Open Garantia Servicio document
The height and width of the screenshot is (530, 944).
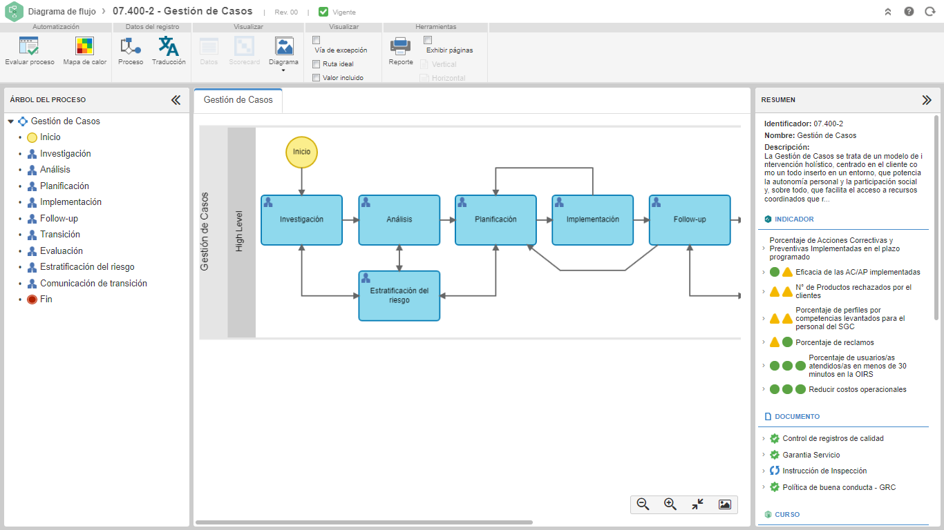(x=811, y=455)
